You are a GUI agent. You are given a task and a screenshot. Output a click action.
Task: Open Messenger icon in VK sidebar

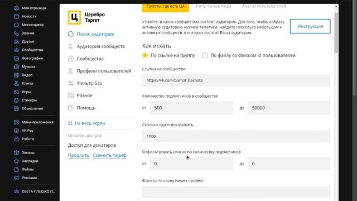(16, 25)
